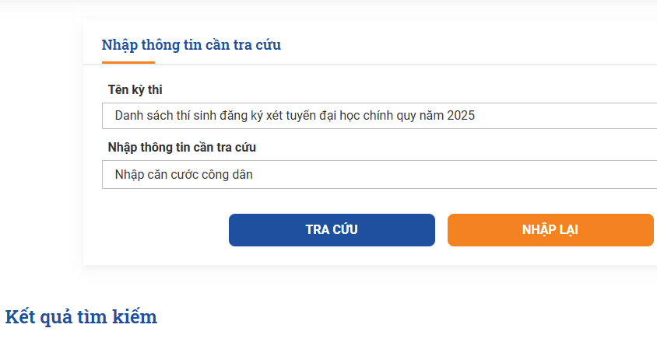The height and width of the screenshot is (356, 657).
Task: Click the Kết quả tìm kiếm heading
Action: pyautogui.click(x=81, y=316)
